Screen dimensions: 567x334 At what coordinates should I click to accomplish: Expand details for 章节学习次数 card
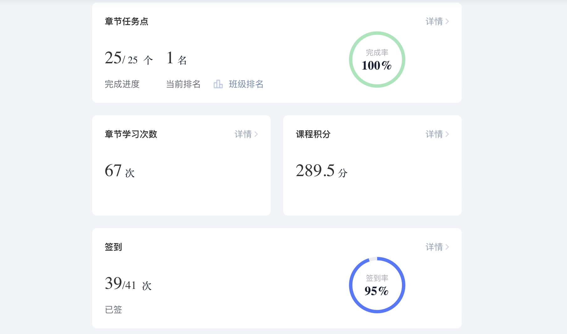point(246,134)
